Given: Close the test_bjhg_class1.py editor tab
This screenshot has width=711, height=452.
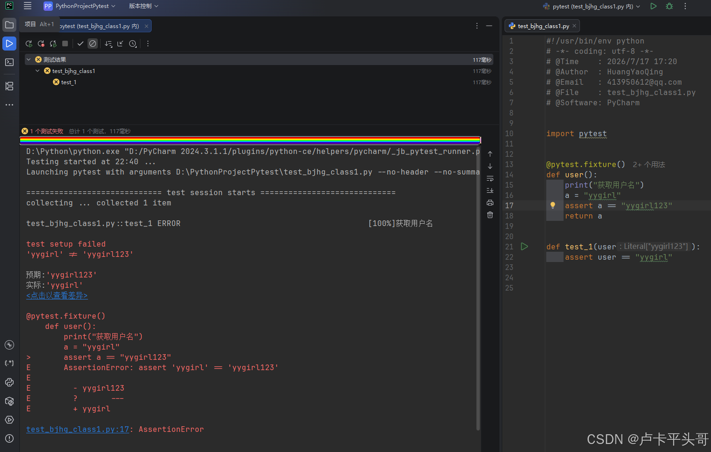Looking at the screenshot, I should [574, 26].
